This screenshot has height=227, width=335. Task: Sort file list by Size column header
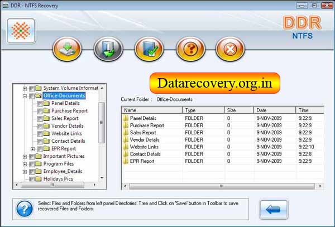click(x=239, y=110)
